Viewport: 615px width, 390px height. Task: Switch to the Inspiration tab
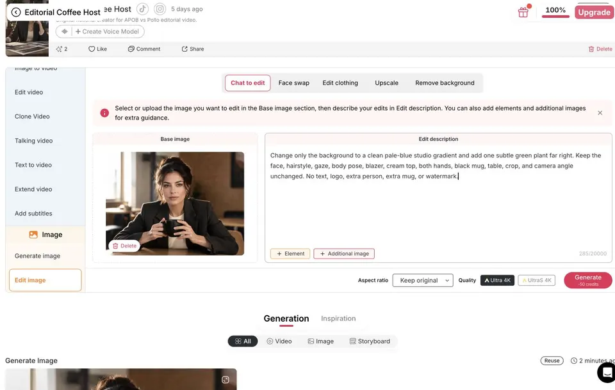pos(338,319)
